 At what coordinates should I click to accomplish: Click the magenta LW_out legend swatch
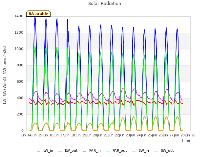click(60, 151)
